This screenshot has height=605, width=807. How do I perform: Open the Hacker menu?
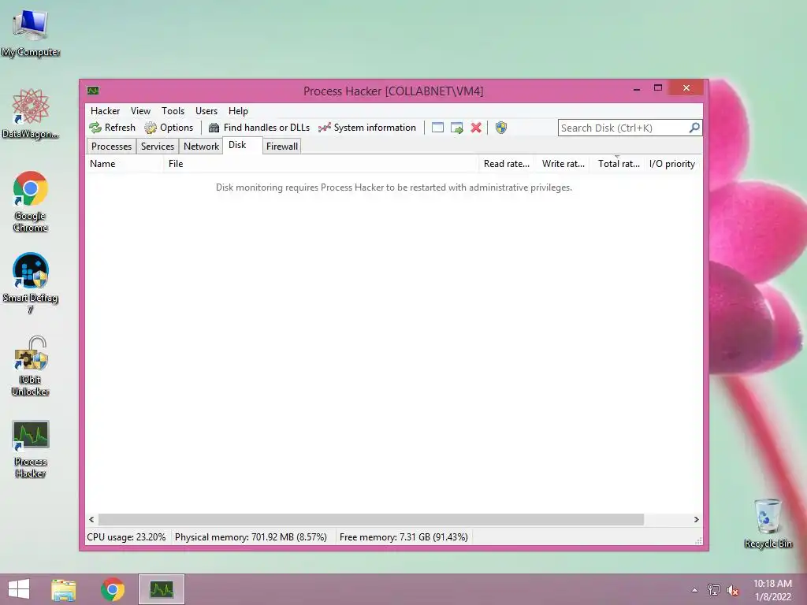(105, 110)
